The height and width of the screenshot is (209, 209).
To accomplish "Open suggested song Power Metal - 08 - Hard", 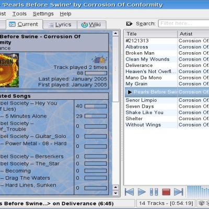I will [x=33, y=144].
